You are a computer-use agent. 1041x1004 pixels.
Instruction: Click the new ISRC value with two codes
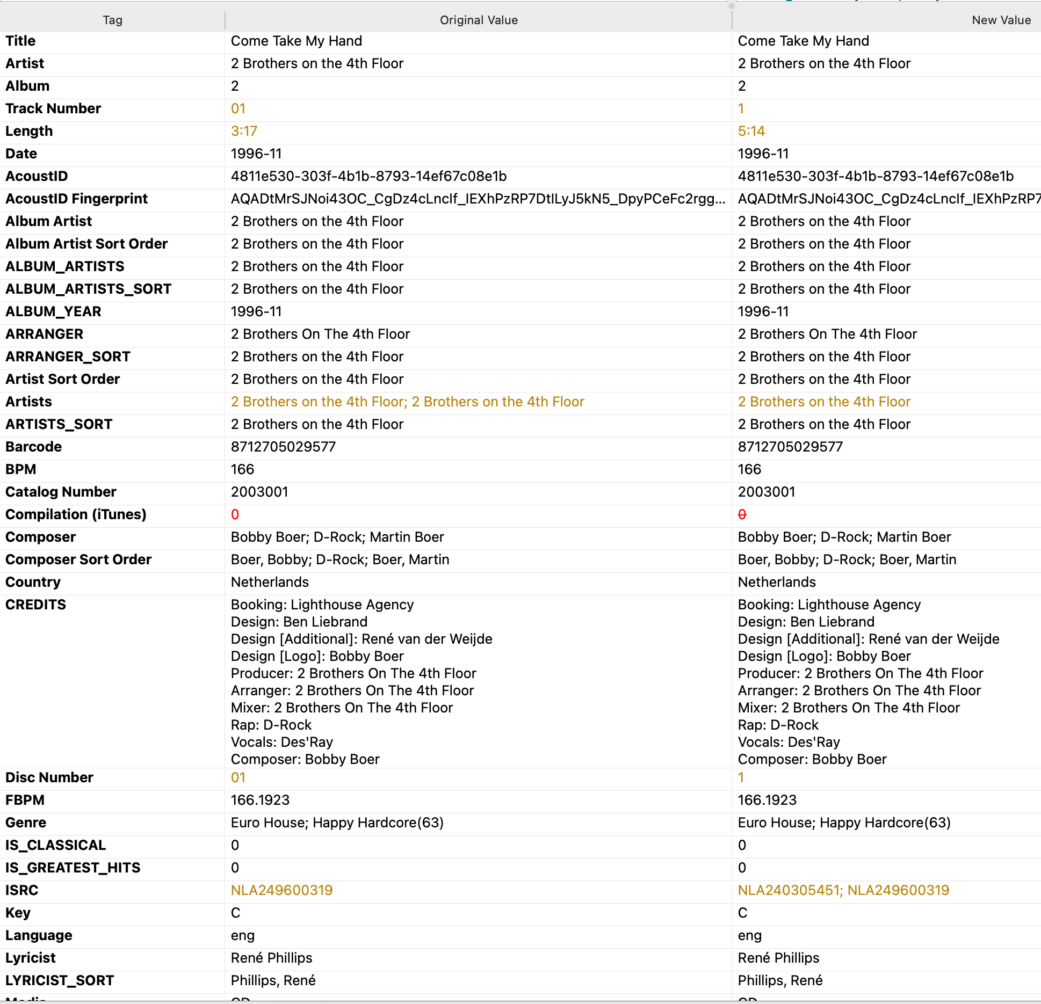843,890
